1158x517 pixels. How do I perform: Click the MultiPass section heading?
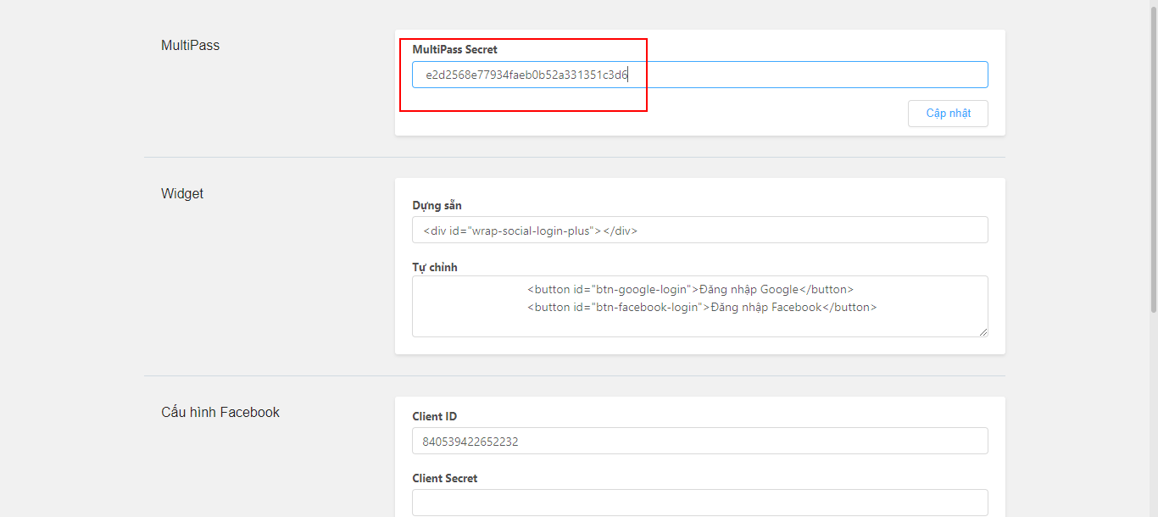click(x=190, y=46)
